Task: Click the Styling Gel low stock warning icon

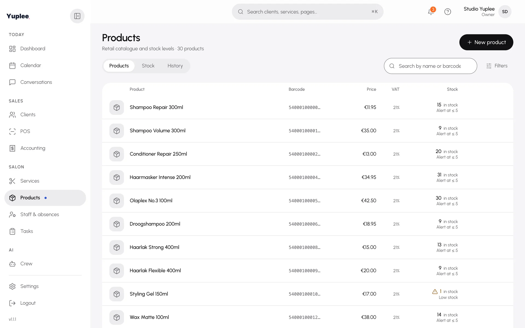Action: coord(435,292)
